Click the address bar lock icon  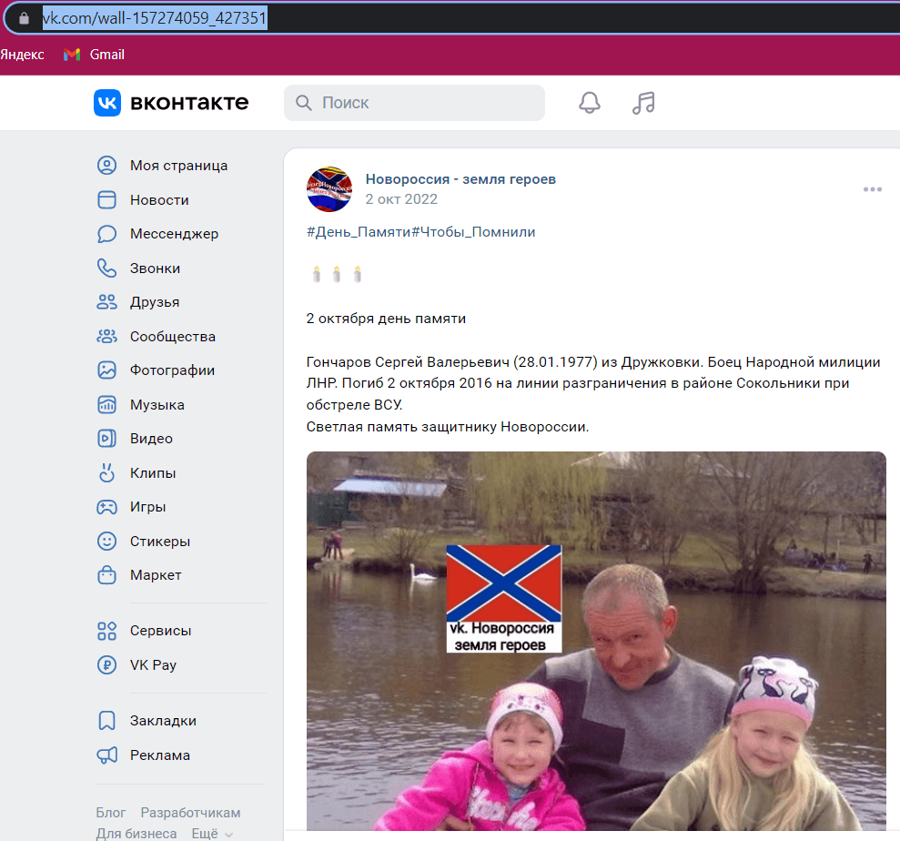point(24,18)
